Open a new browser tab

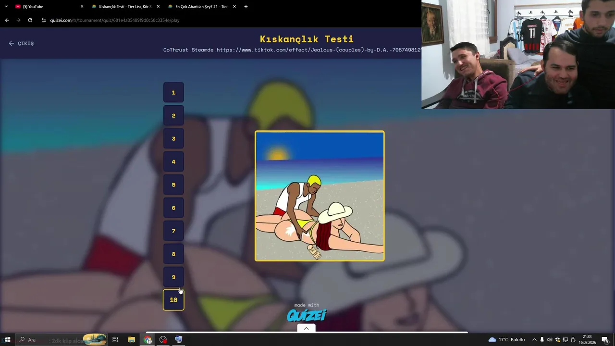(x=246, y=7)
